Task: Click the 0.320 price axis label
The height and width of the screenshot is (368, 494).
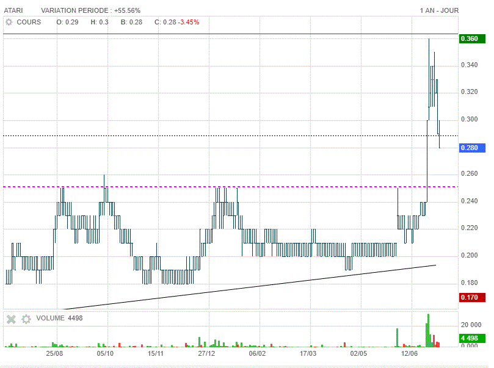Action: click(x=469, y=92)
